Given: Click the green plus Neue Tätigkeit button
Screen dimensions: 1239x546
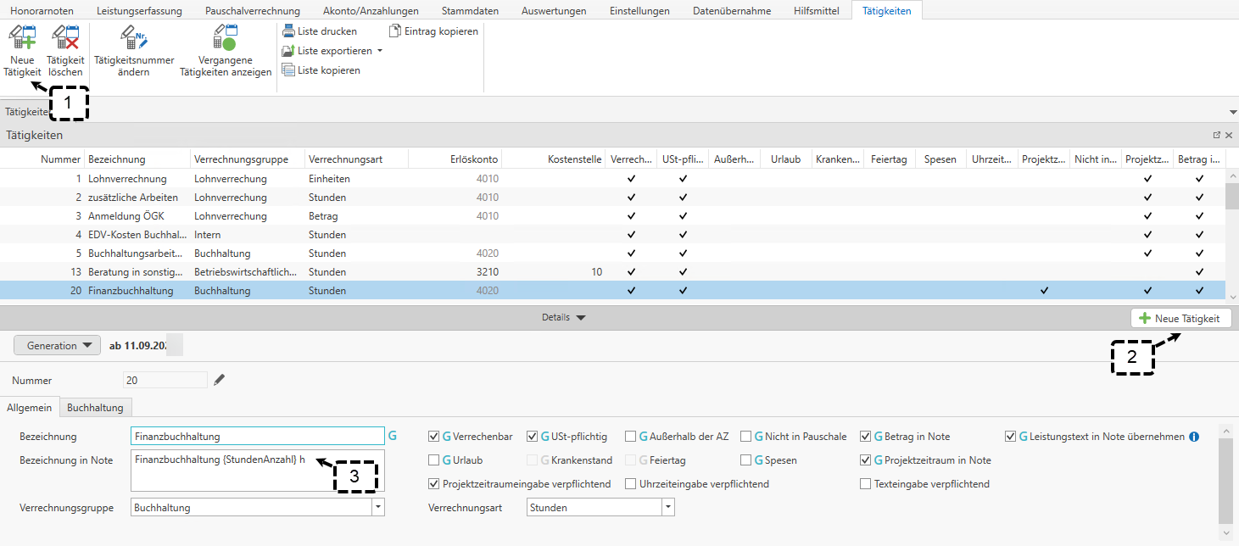Looking at the screenshot, I should [1180, 318].
